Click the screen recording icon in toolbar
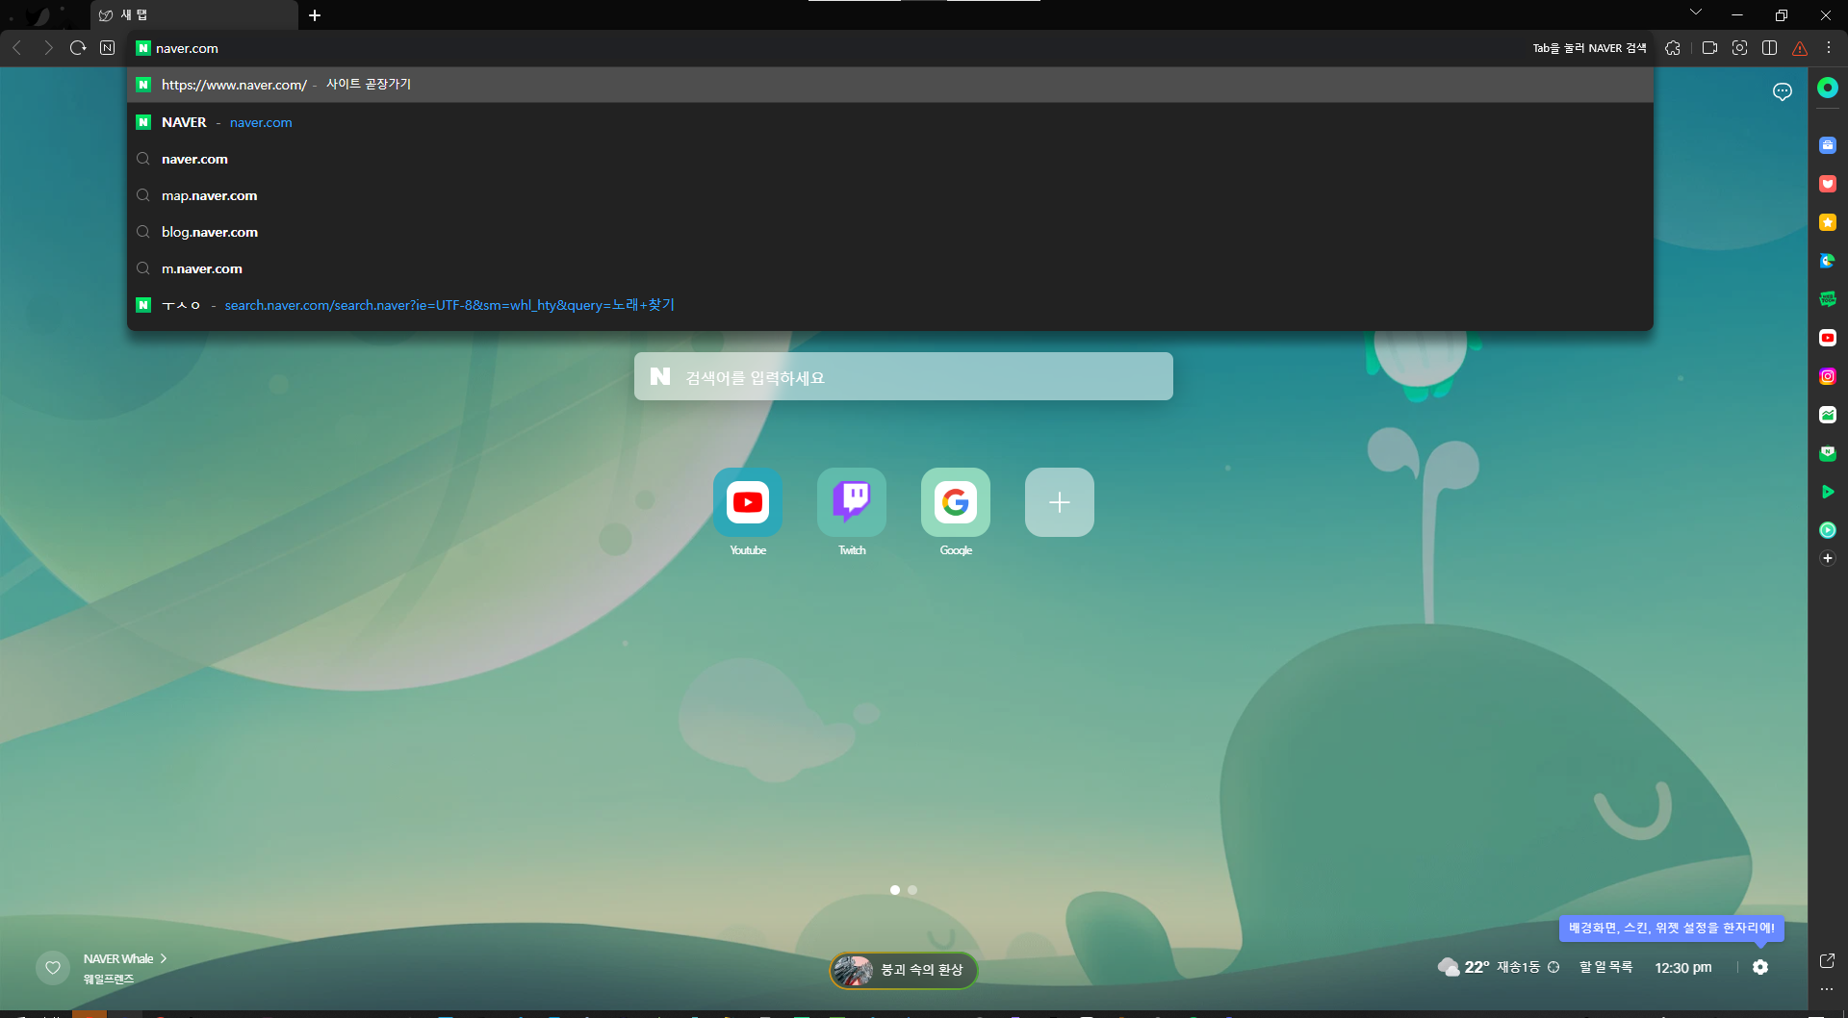Viewport: 1848px width, 1018px height. [1709, 48]
